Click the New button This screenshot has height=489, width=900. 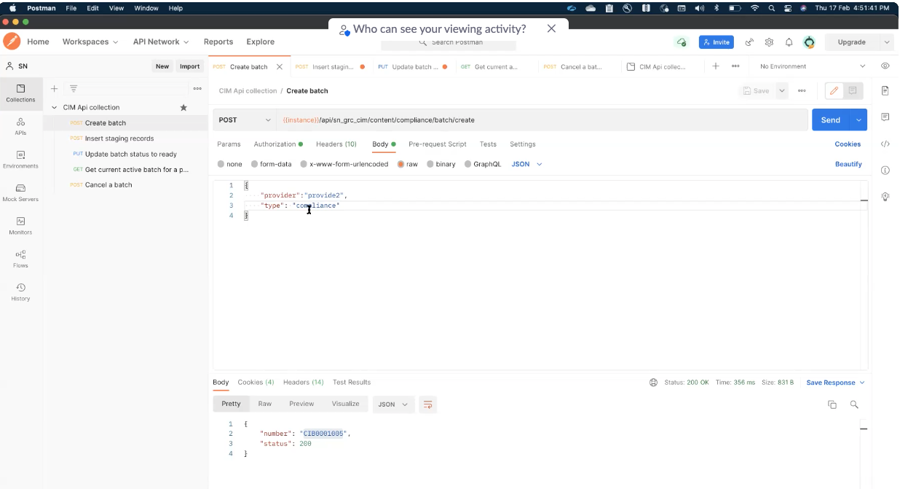click(x=162, y=66)
